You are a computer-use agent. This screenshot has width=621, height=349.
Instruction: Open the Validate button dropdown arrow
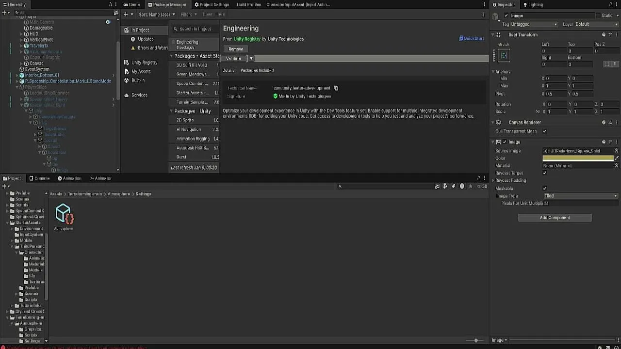coord(251,58)
